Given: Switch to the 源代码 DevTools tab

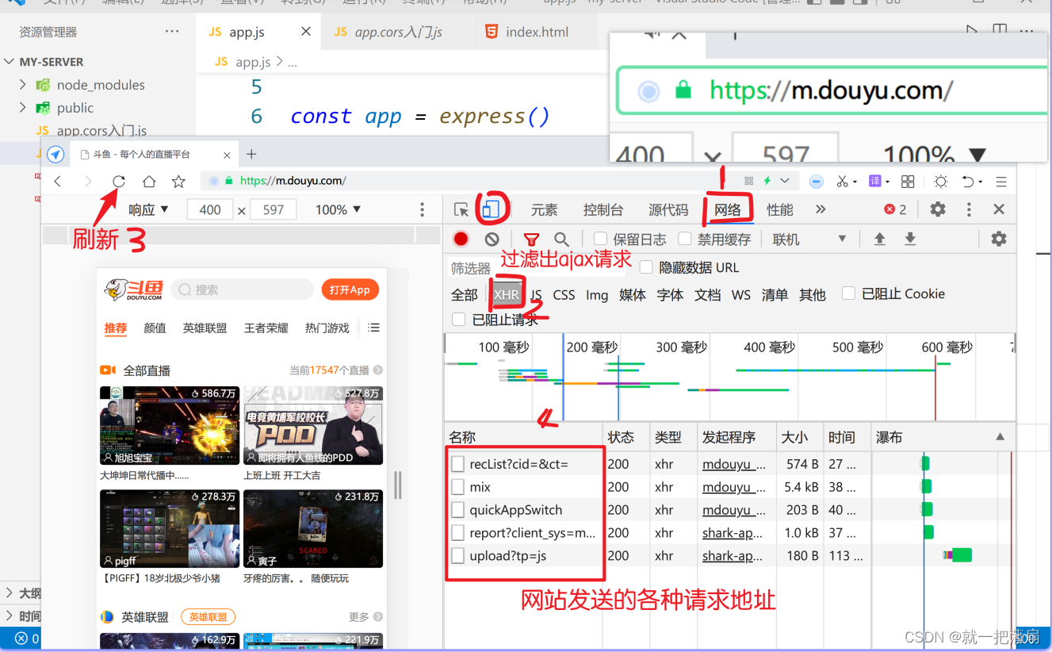Looking at the screenshot, I should 668,209.
